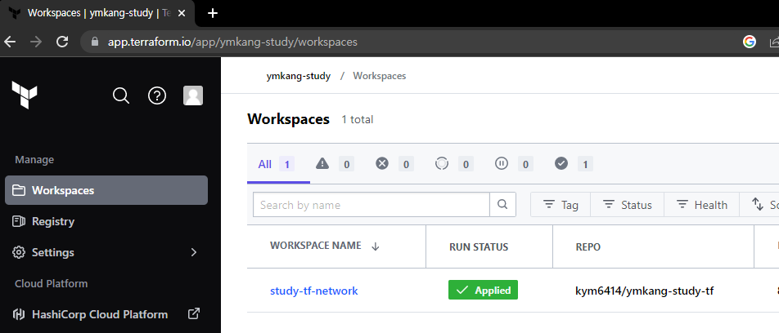Open the Tag filter dropdown
The height and width of the screenshot is (333, 779).
[x=561, y=205]
